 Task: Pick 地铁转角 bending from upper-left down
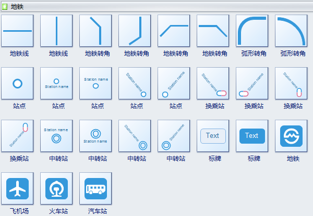point(95,31)
